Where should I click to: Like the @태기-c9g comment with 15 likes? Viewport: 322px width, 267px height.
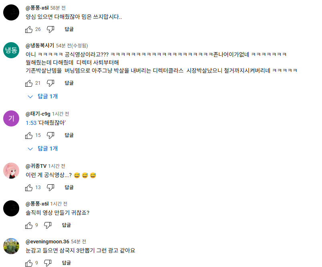(x=29, y=135)
